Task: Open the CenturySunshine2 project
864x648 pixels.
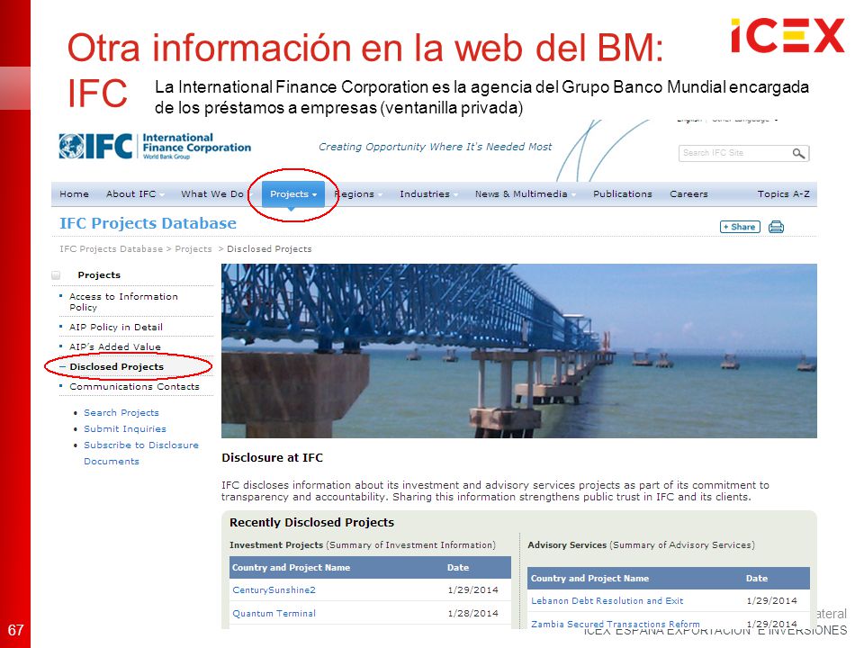Action: click(x=274, y=590)
